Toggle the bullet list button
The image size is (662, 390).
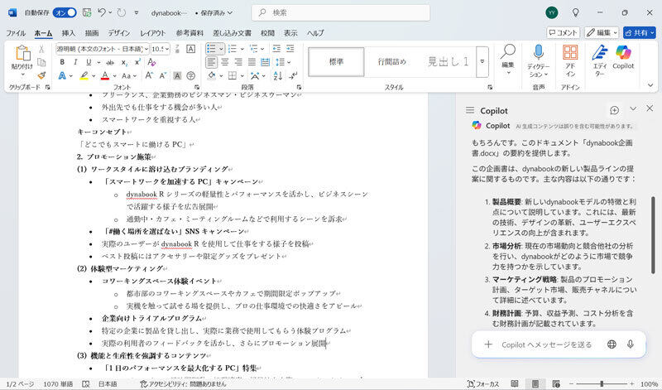coord(212,49)
